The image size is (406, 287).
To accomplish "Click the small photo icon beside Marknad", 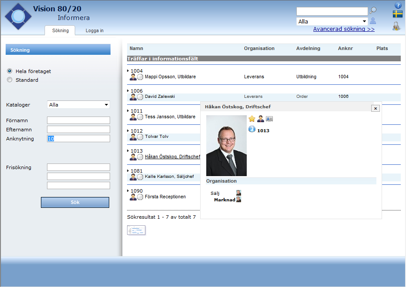I will tap(238, 200).
